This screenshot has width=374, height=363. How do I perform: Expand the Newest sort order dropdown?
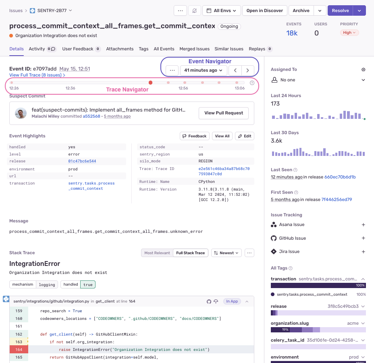pos(226,253)
